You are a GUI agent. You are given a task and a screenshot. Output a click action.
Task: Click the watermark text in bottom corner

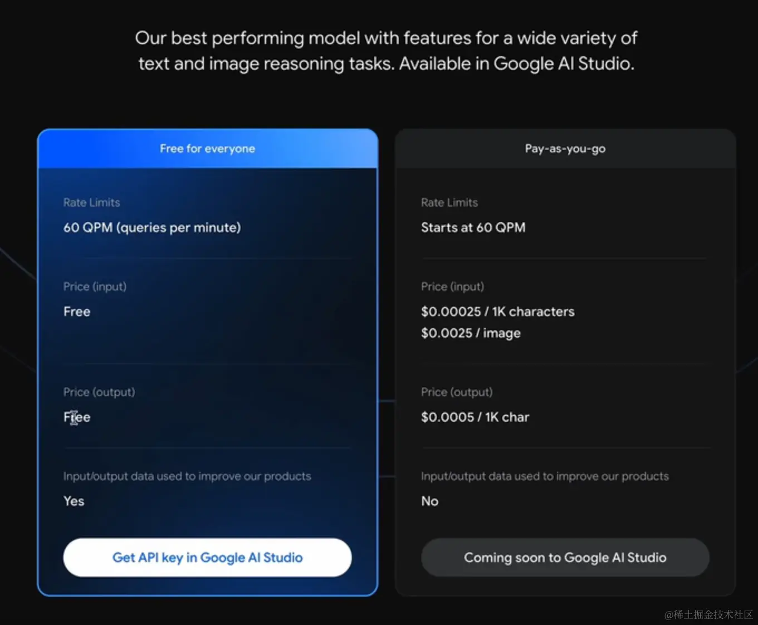pyautogui.click(x=708, y=614)
